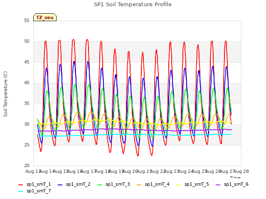The width and height of the screenshot is (266, 199).
Task: Click the Aug 28 x-axis tick label
Action: 241,172
